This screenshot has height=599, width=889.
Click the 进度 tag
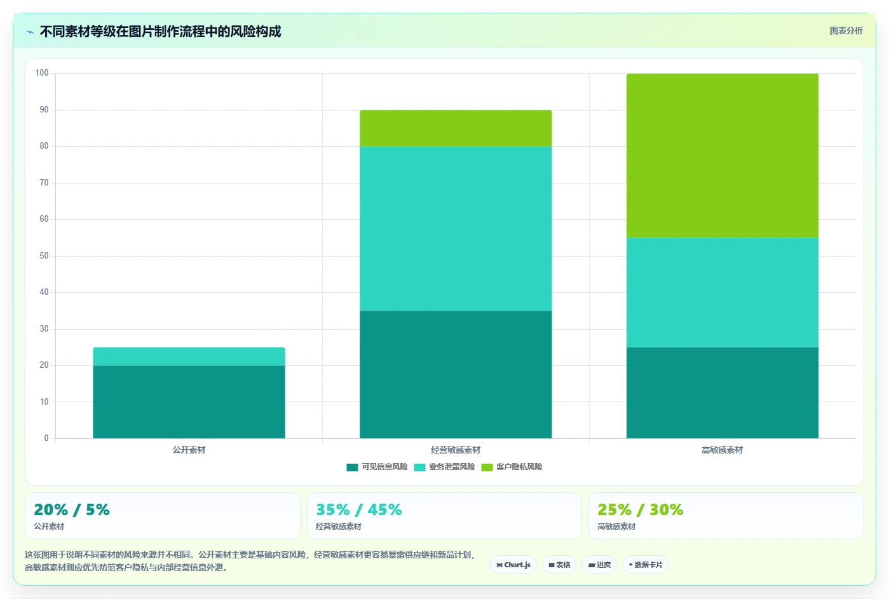click(599, 565)
